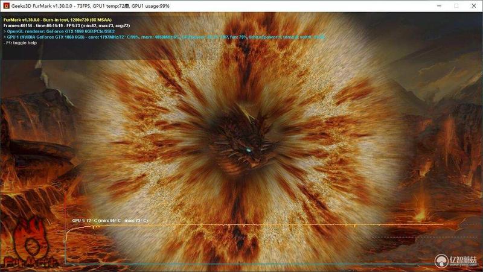Image resolution: width=483 pixels, height=272 pixels.
Task: Maximize the FurMark window
Action: (x=456, y=6)
